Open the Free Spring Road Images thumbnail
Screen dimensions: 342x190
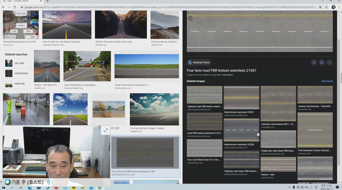154,109
